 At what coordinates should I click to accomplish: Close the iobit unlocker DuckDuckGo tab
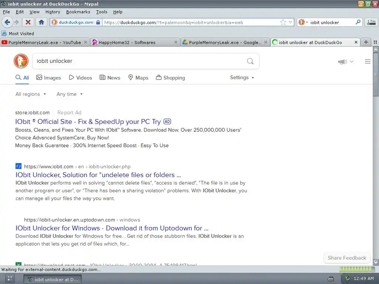pyautogui.click(x=356, y=42)
